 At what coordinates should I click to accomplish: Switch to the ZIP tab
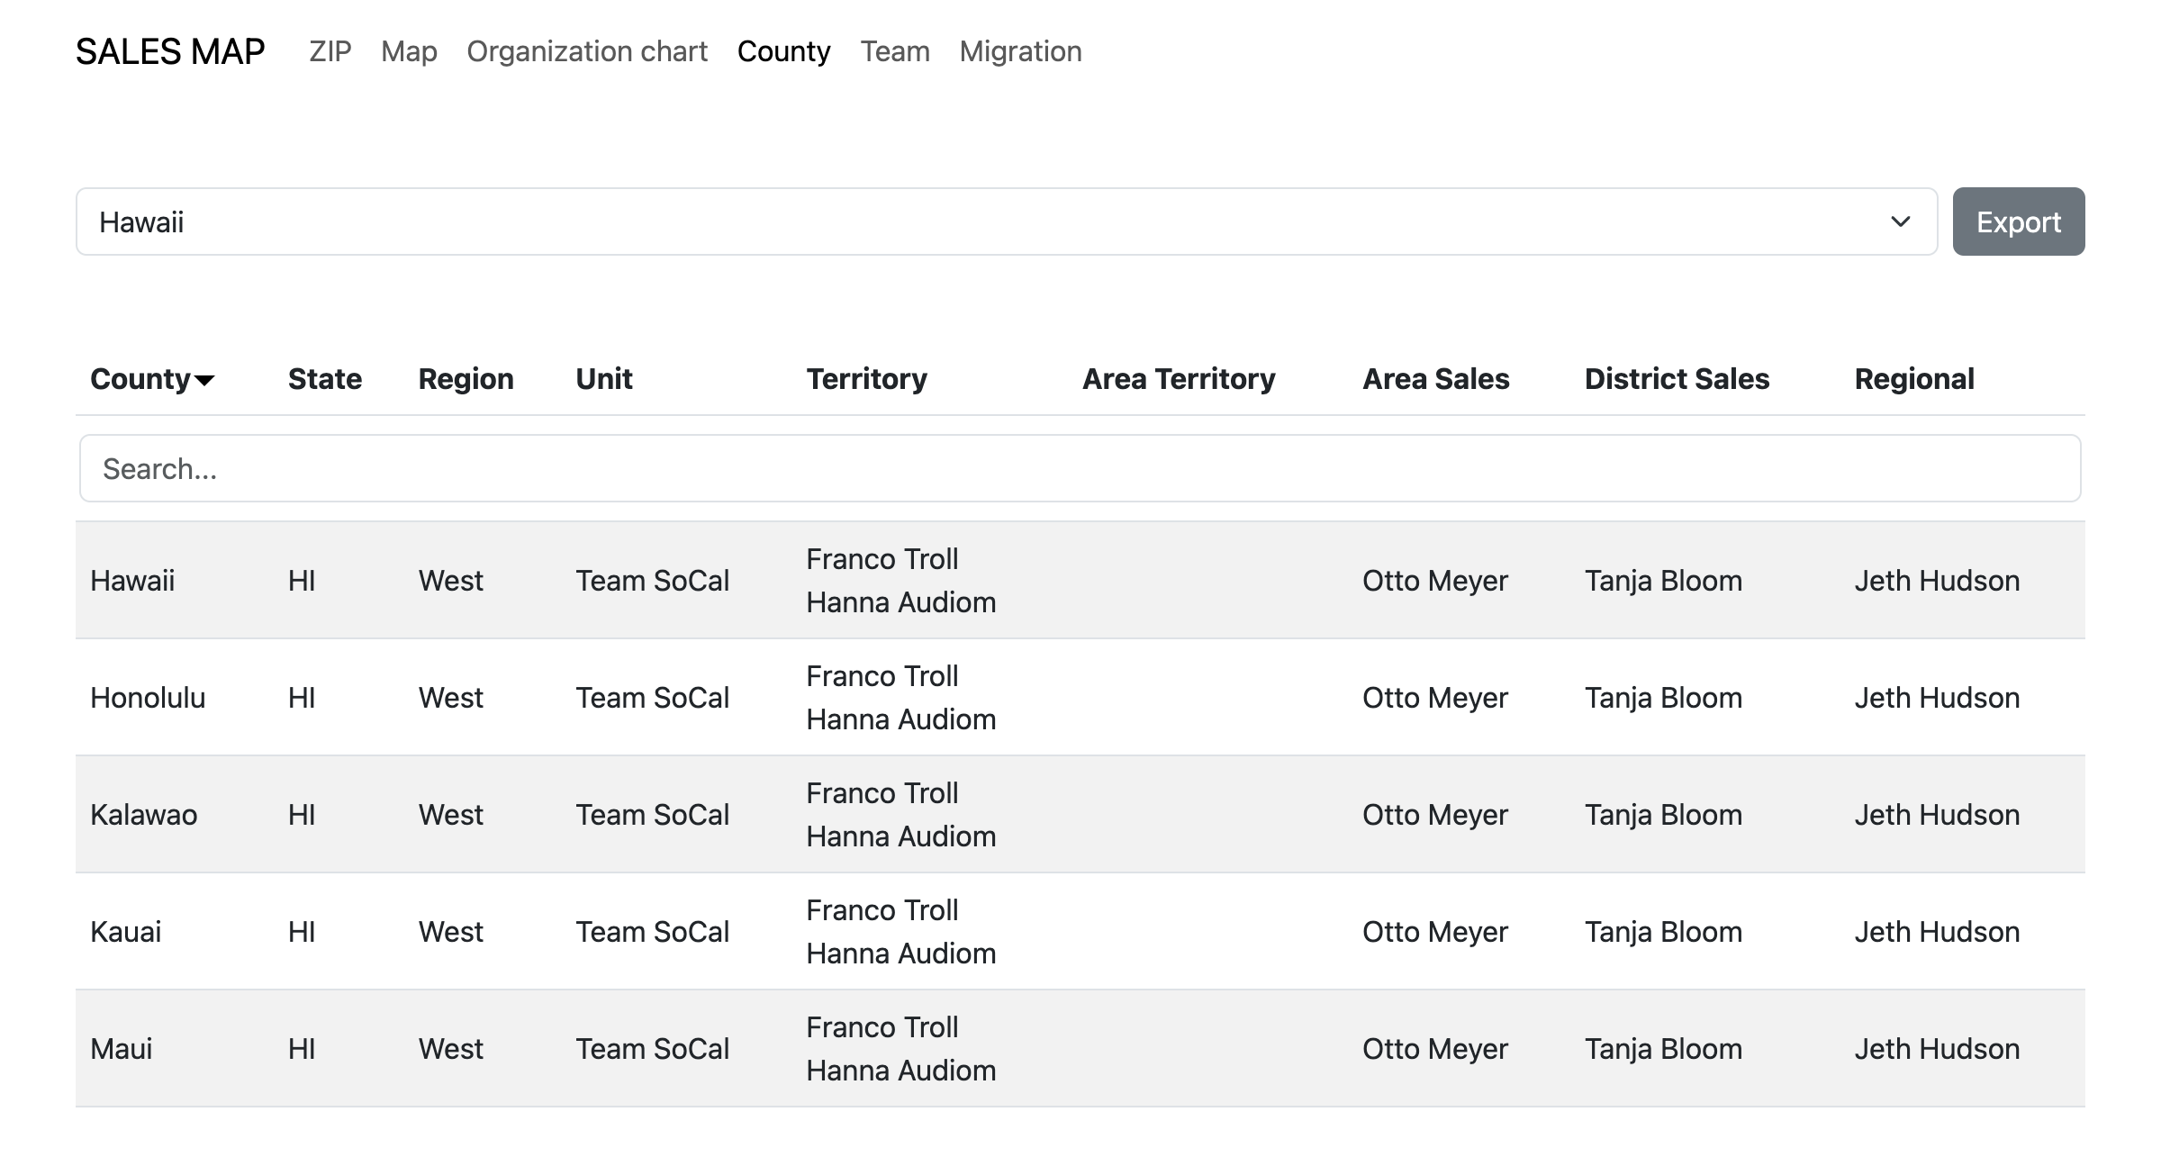coord(330,51)
